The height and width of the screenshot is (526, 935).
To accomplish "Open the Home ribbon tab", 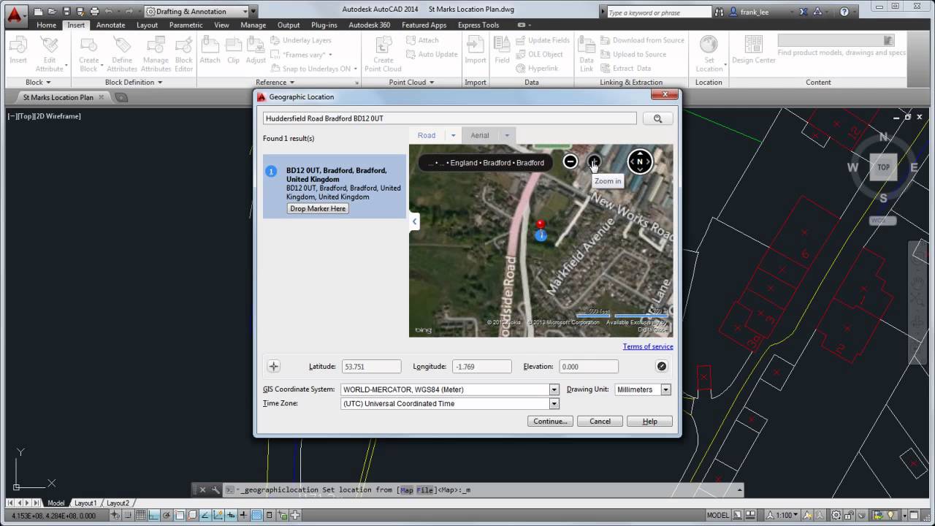I will [46, 25].
